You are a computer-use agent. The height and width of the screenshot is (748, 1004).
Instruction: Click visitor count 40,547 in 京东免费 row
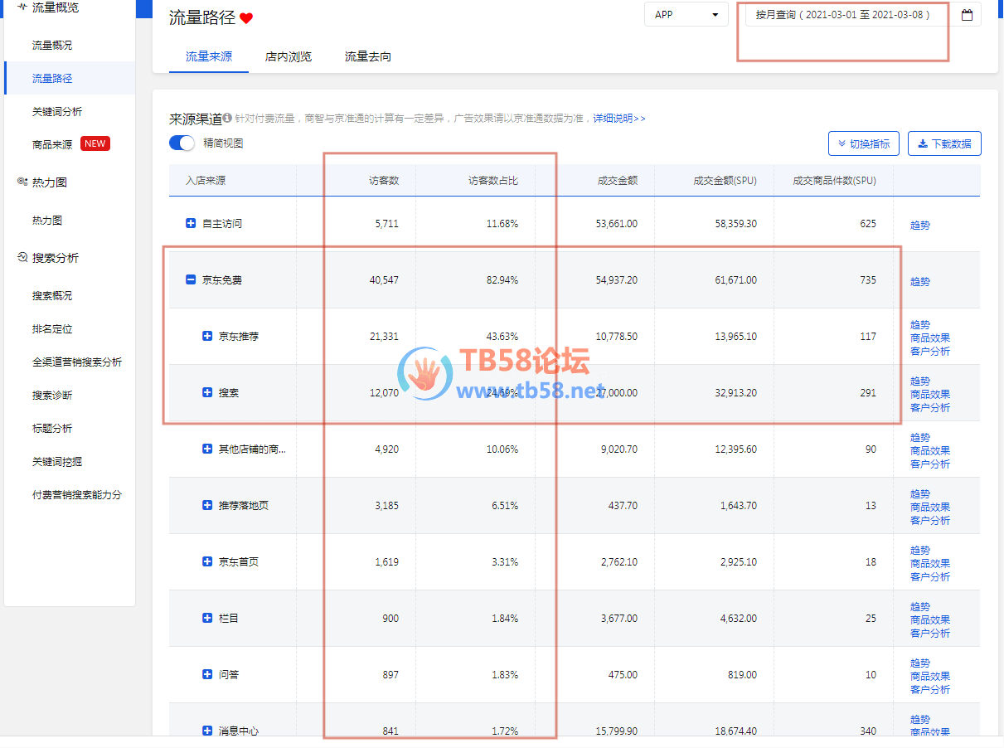[384, 280]
